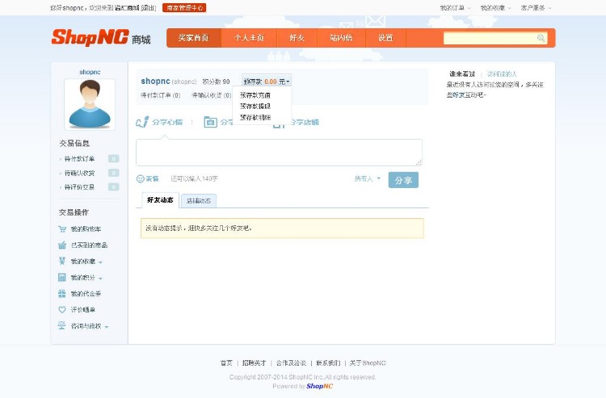Click the shopping cart icon in sidebar
The image size is (606, 398).
tap(62, 229)
